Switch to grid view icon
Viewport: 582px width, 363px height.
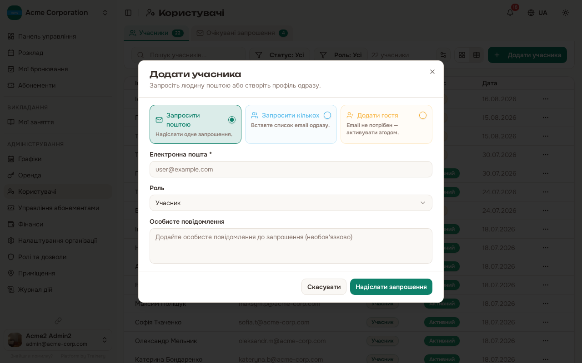pos(462,55)
